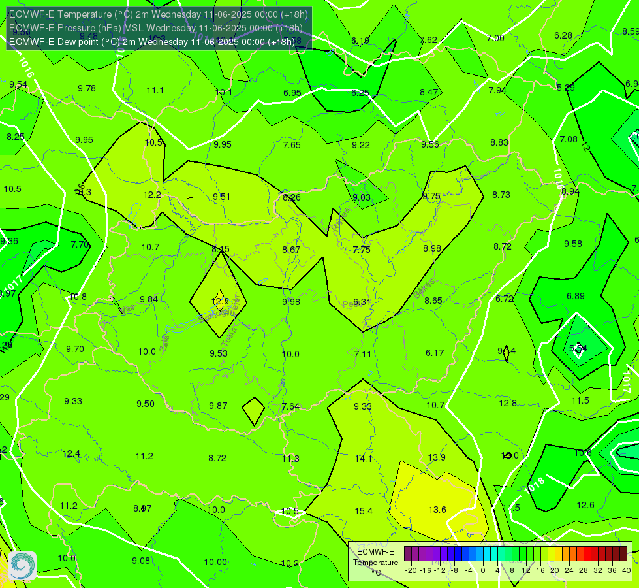Click the 6.25 temperature value
Viewport: 639px width, 588px height.
pyautogui.click(x=360, y=93)
